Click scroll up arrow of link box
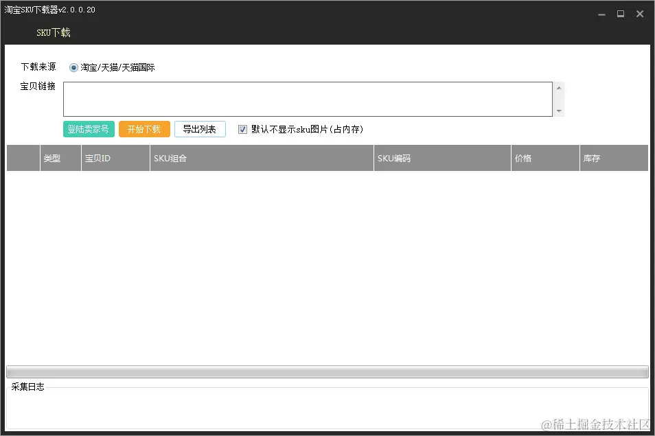The width and height of the screenshot is (655, 436). click(559, 88)
